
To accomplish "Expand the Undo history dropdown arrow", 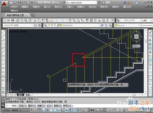I will tap(60, 20).
